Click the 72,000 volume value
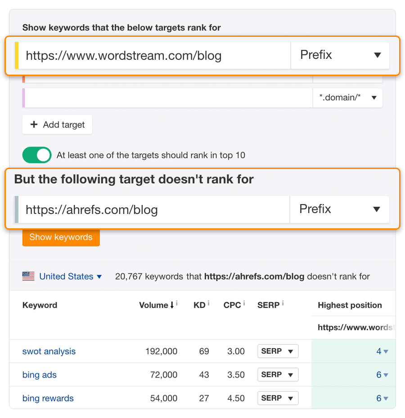Viewport: 405px width, 418px height. pos(164,375)
